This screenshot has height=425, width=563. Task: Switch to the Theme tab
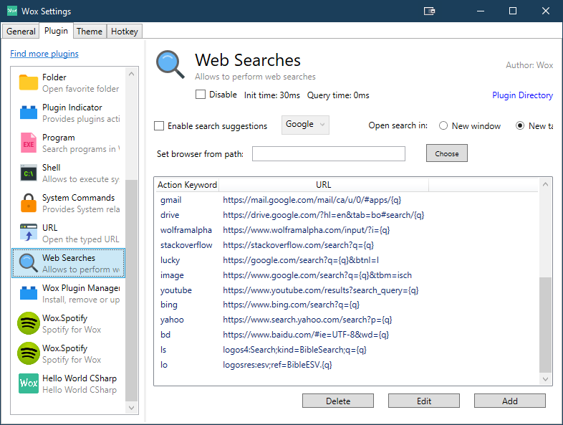click(90, 32)
